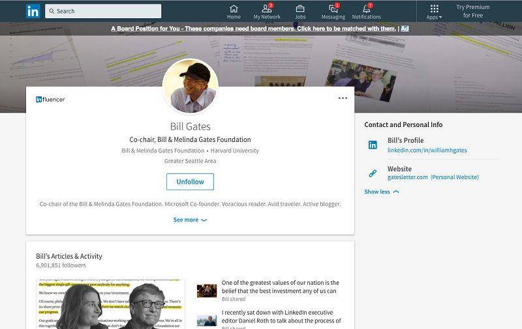Open Bill Gates profile photo
This screenshot has width=522, height=329.
[191, 87]
